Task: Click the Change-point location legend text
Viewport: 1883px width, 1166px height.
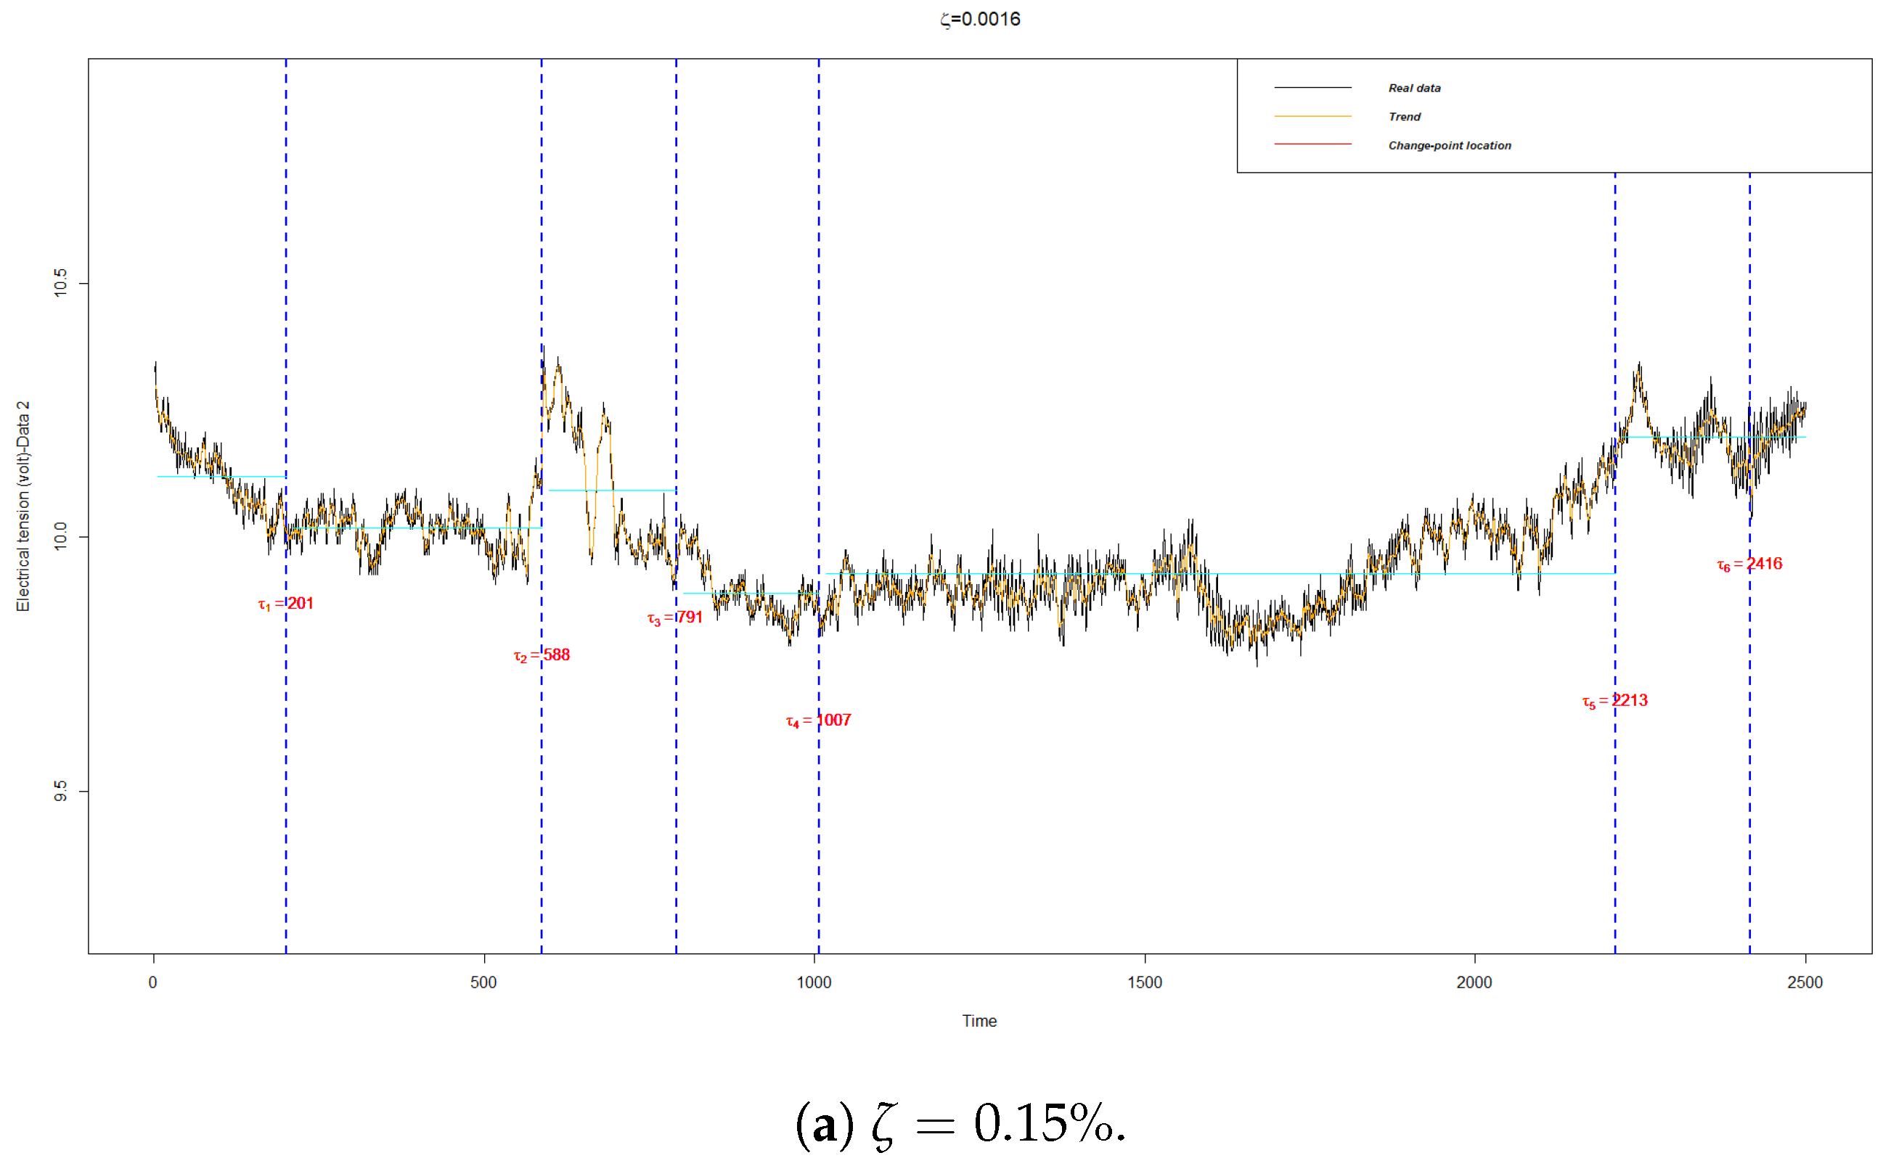Action: (1450, 145)
